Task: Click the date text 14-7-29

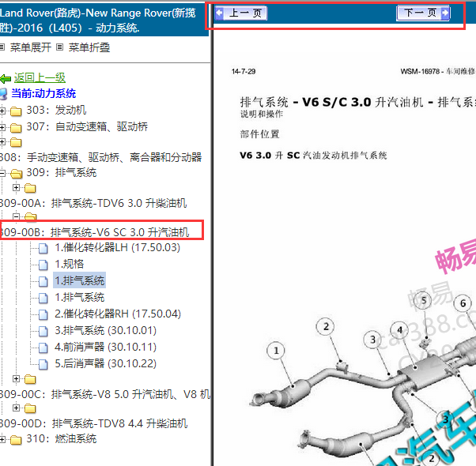Action: tap(244, 72)
